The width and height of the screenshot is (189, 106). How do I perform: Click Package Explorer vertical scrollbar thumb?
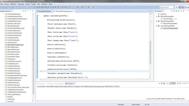point(33,60)
